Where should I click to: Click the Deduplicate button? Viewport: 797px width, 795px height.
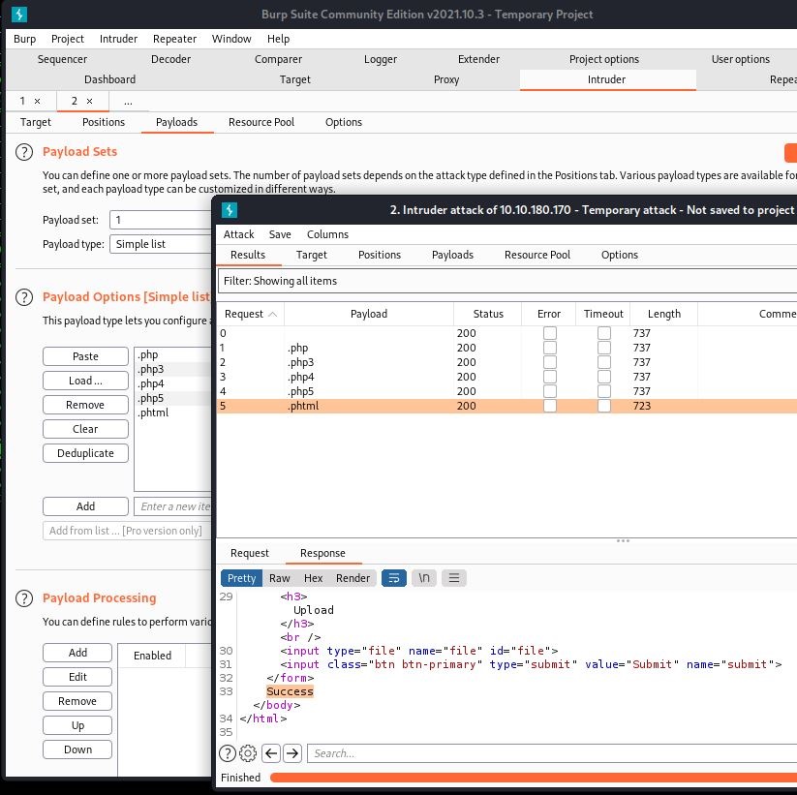(85, 453)
